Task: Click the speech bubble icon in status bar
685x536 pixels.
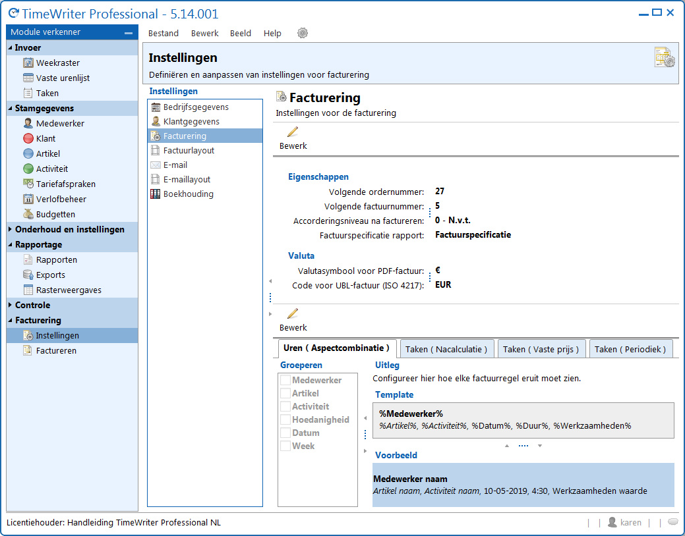Action: pyautogui.click(x=673, y=522)
